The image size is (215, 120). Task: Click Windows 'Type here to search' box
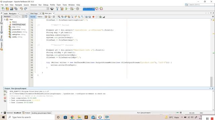pos(31,117)
